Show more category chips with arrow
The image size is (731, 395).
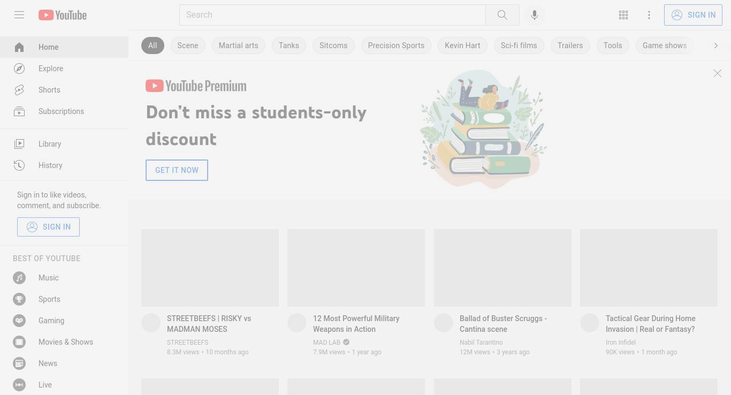(x=716, y=45)
